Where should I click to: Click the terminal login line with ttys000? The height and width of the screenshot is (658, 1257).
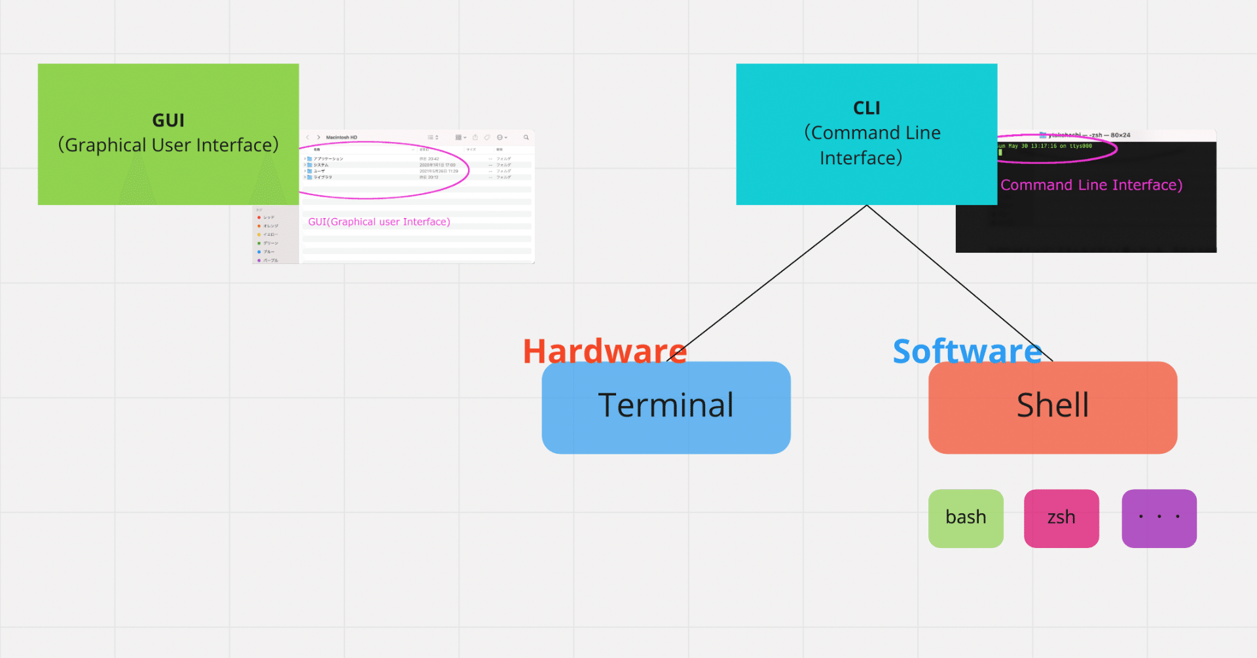pyautogui.click(x=1045, y=146)
